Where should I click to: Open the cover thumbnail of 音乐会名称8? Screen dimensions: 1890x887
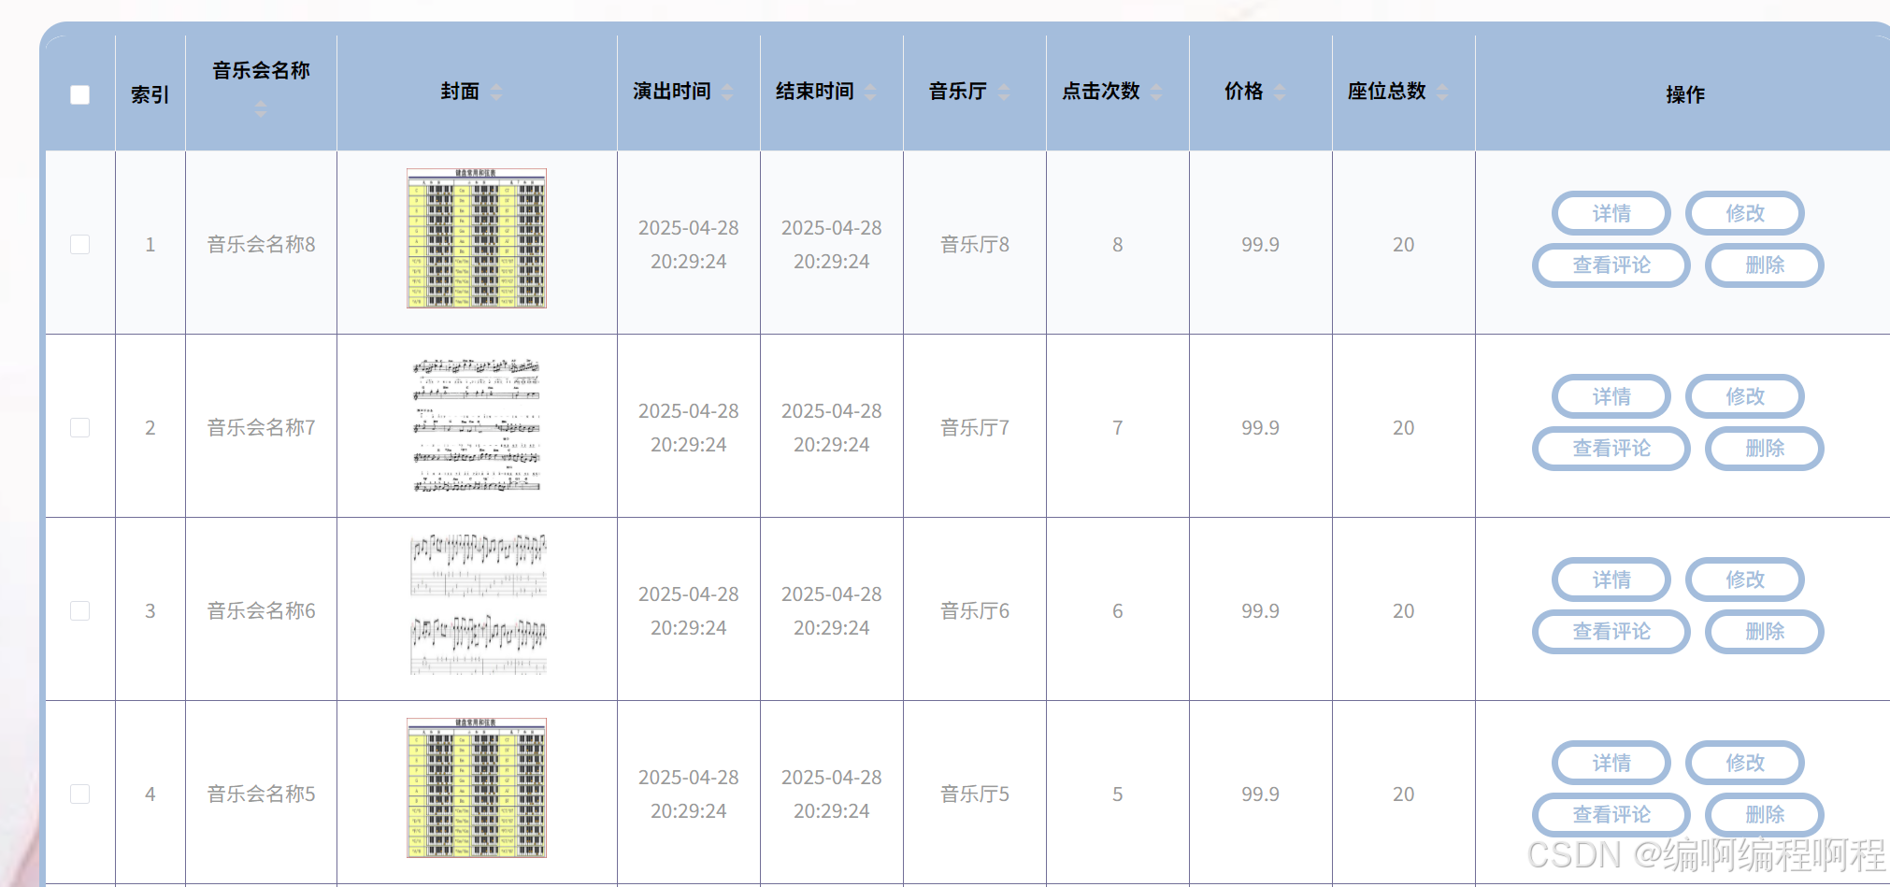coord(477,238)
